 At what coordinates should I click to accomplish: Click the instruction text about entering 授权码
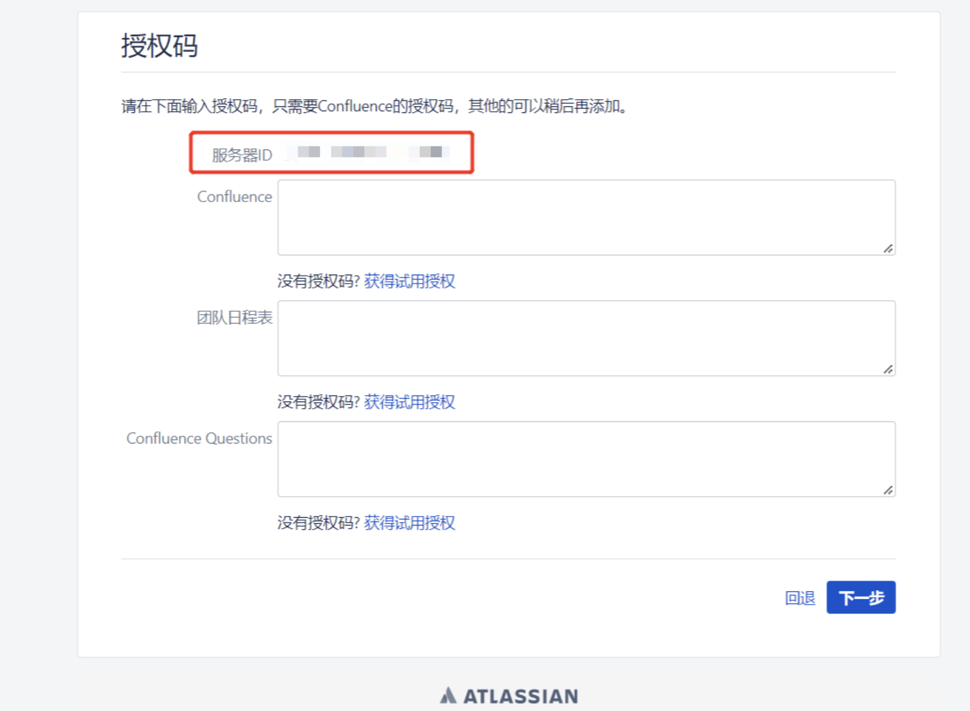pyautogui.click(x=375, y=106)
